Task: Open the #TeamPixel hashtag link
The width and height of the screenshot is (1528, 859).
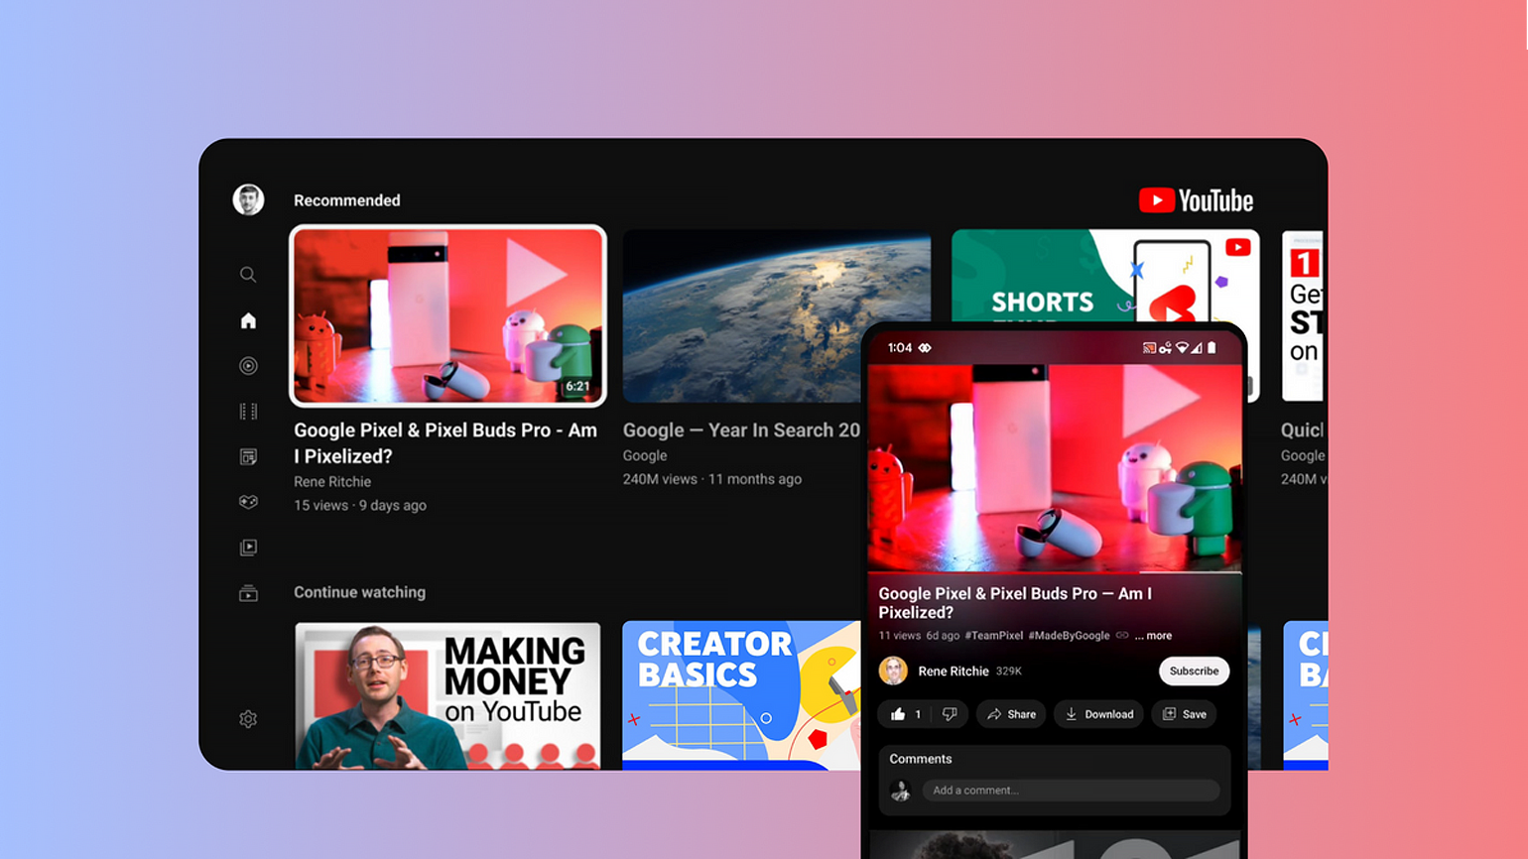Action: coord(993,636)
